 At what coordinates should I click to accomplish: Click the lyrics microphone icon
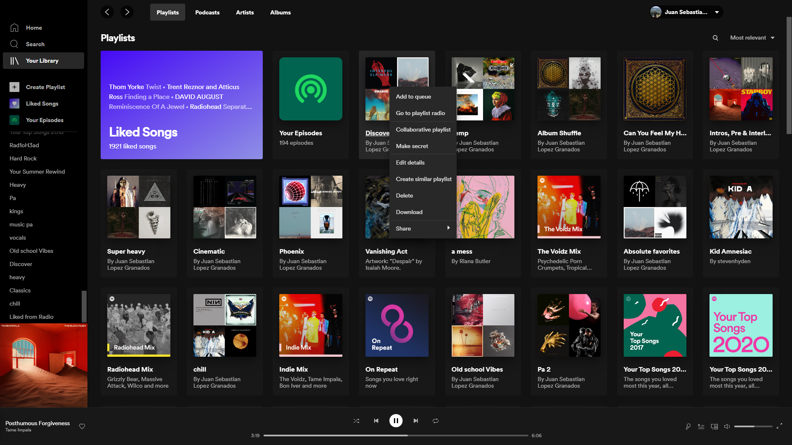pos(688,426)
